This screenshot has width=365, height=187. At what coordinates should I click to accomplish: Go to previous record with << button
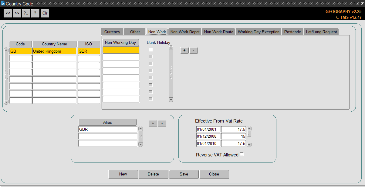[8, 13]
